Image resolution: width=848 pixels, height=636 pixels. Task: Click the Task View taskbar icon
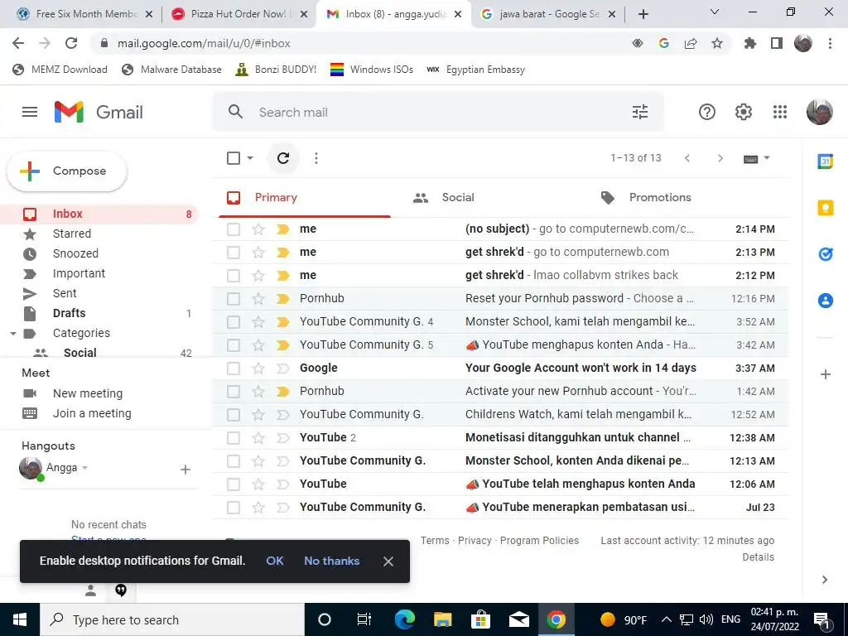pos(364,619)
